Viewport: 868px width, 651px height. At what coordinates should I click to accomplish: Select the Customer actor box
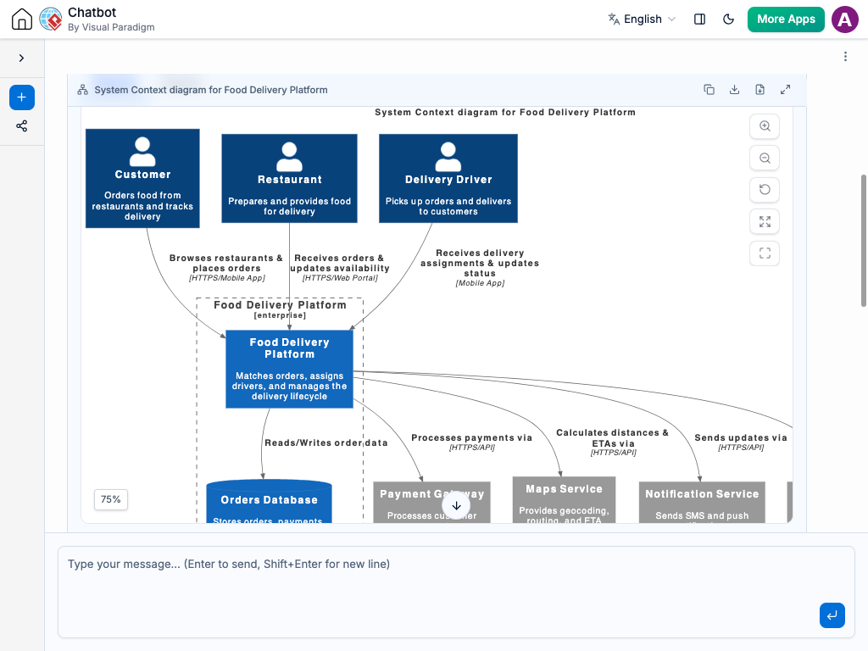coord(142,178)
